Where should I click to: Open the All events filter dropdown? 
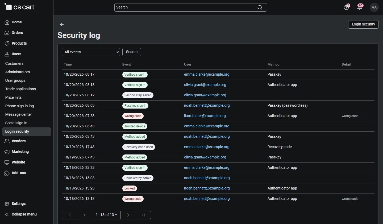(x=91, y=52)
